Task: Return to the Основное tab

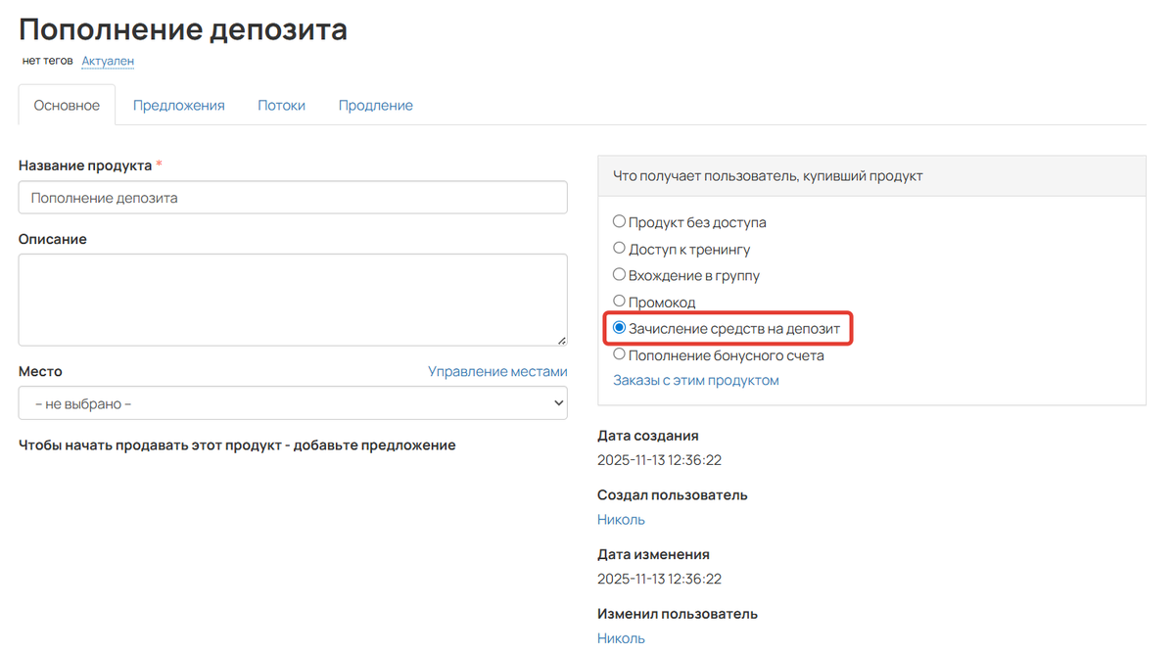Action: coord(67,104)
